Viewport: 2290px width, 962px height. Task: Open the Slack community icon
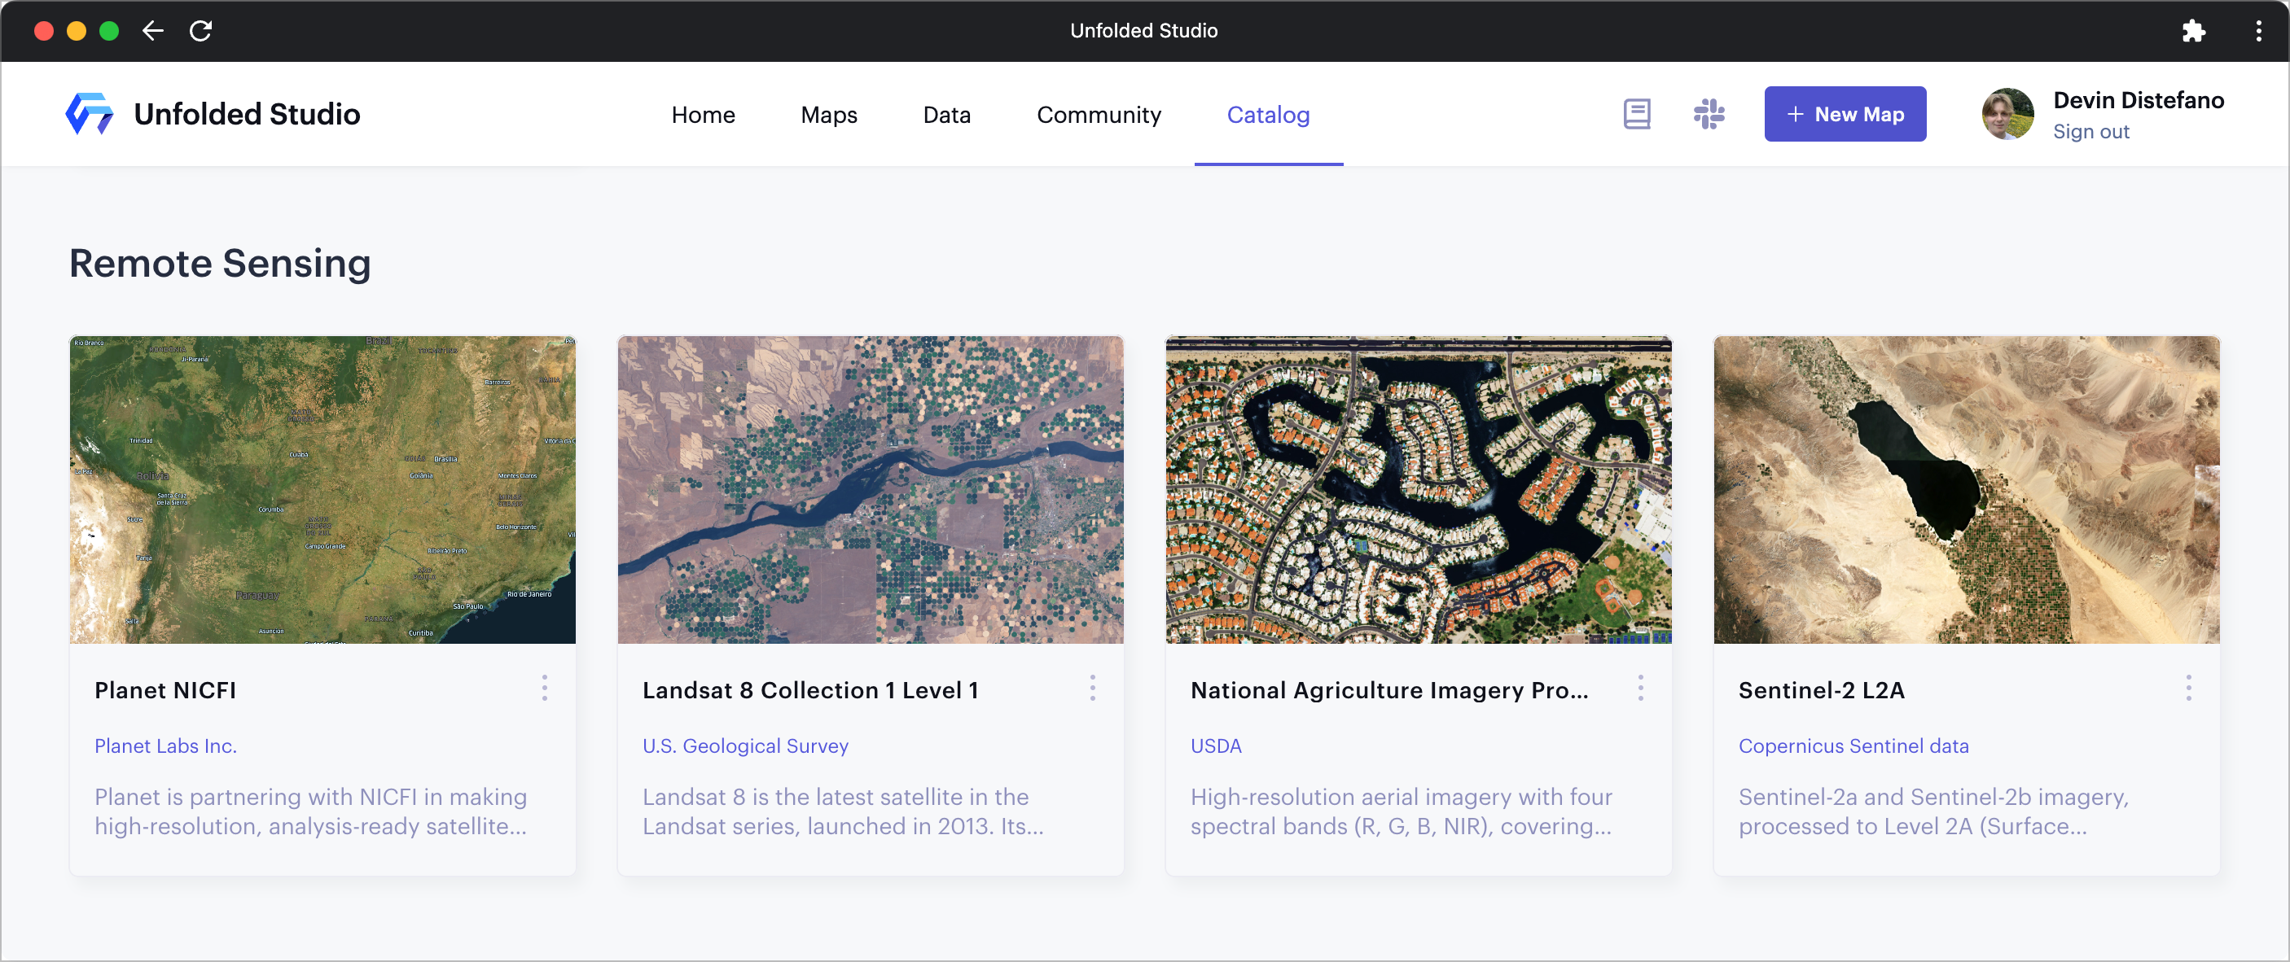pos(1708,114)
